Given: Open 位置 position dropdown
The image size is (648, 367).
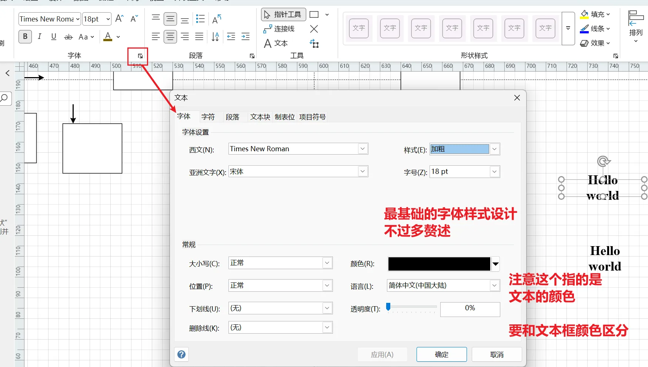Looking at the screenshot, I should pos(327,285).
